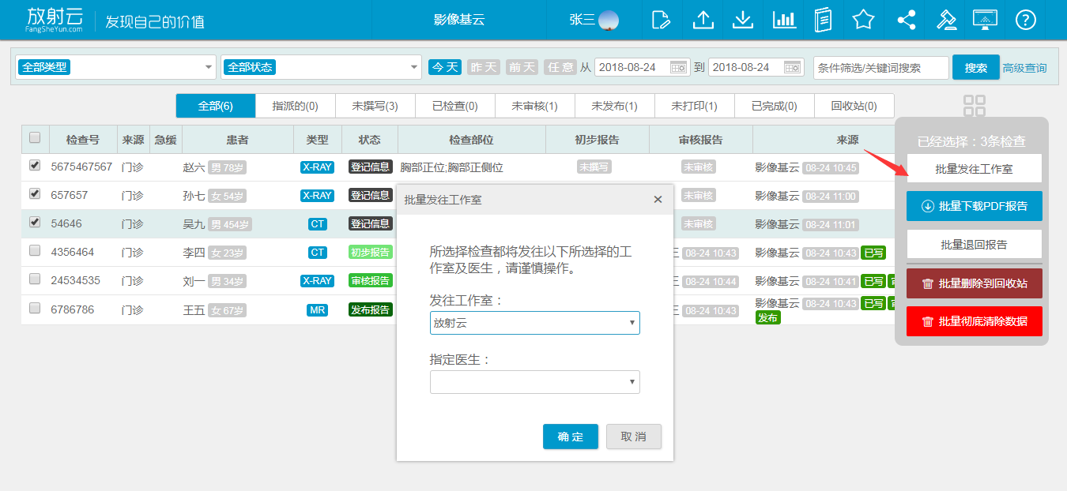The height and width of the screenshot is (491, 1067).
Task: Open the 指定医生 dropdown
Action: click(534, 382)
